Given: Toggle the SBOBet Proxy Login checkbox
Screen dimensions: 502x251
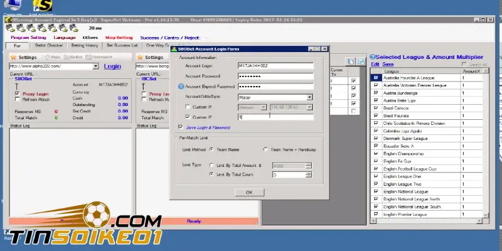Looking at the screenshot, I should (18, 93).
